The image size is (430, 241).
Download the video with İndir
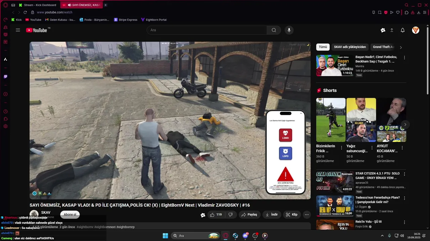pos(271,215)
